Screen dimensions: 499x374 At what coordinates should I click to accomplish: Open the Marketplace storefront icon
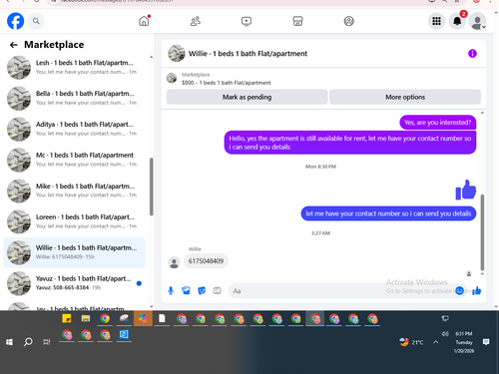(x=297, y=21)
